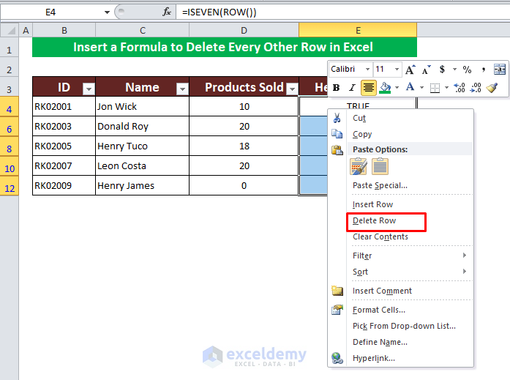Open the Products Sold filter dropdown
The height and width of the screenshot is (380, 510).
coord(293,89)
